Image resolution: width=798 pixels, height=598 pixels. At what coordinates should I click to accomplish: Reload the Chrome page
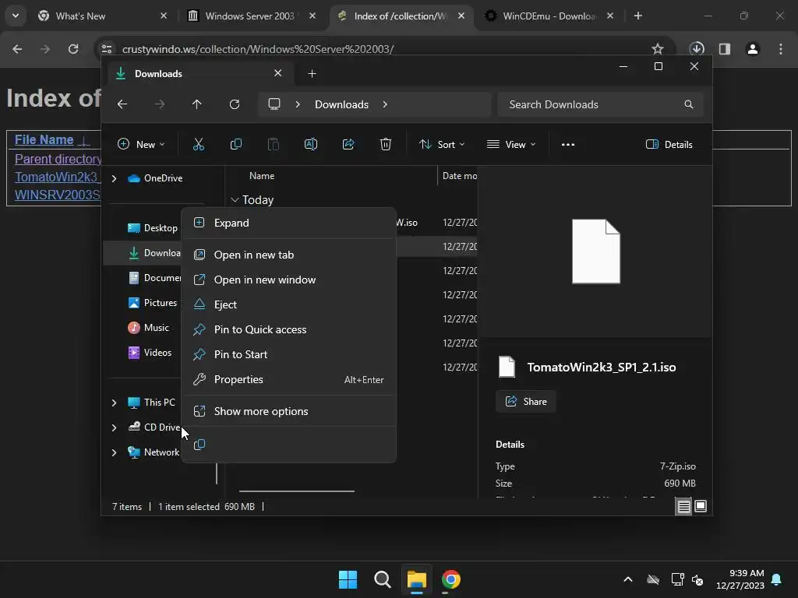(x=73, y=49)
